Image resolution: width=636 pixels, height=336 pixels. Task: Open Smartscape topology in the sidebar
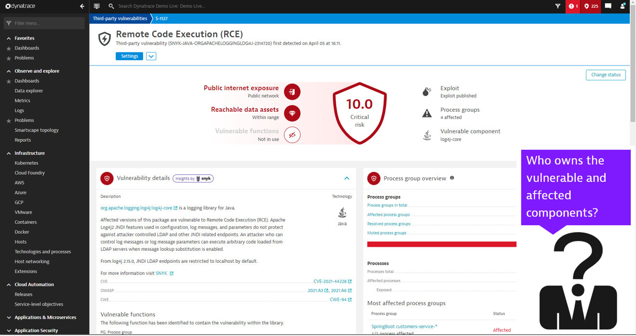click(x=37, y=130)
